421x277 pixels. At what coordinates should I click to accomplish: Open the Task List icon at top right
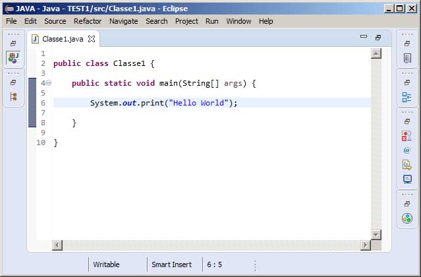point(407,59)
